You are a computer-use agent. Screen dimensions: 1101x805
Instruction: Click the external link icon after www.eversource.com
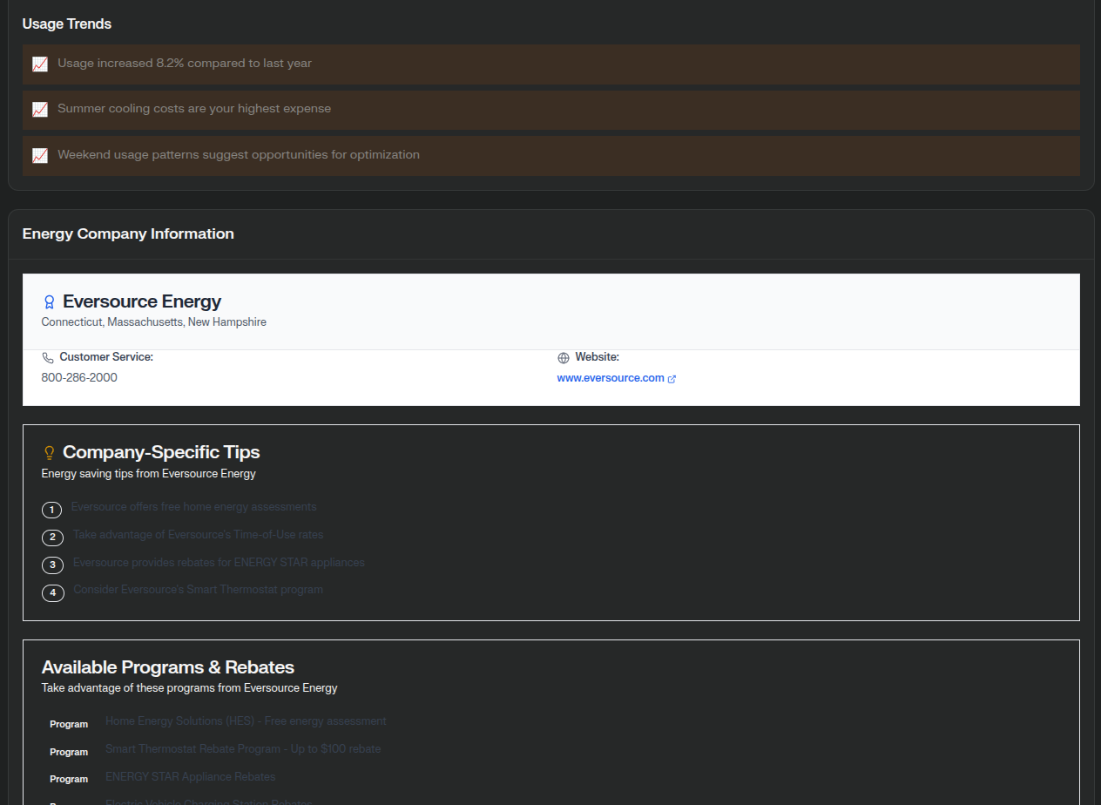(672, 379)
